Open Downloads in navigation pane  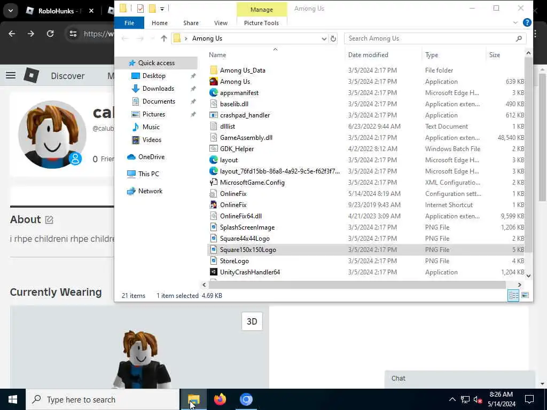(158, 89)
